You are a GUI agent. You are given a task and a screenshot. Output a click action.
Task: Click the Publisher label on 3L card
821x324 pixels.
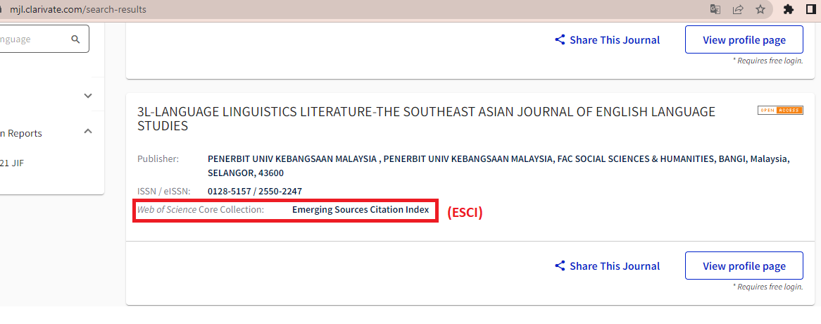pos(158,158)
